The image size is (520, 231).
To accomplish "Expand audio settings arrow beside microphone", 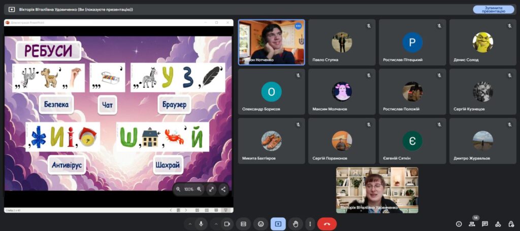I will click(x=190, y=224).
